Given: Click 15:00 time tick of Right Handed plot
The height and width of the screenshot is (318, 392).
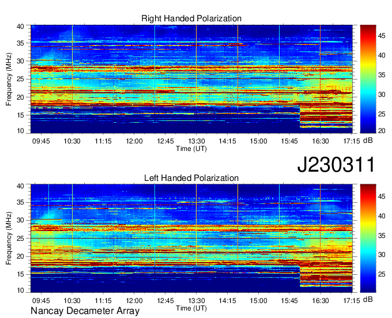Looking at the screenshot, I should coord(258,141).
